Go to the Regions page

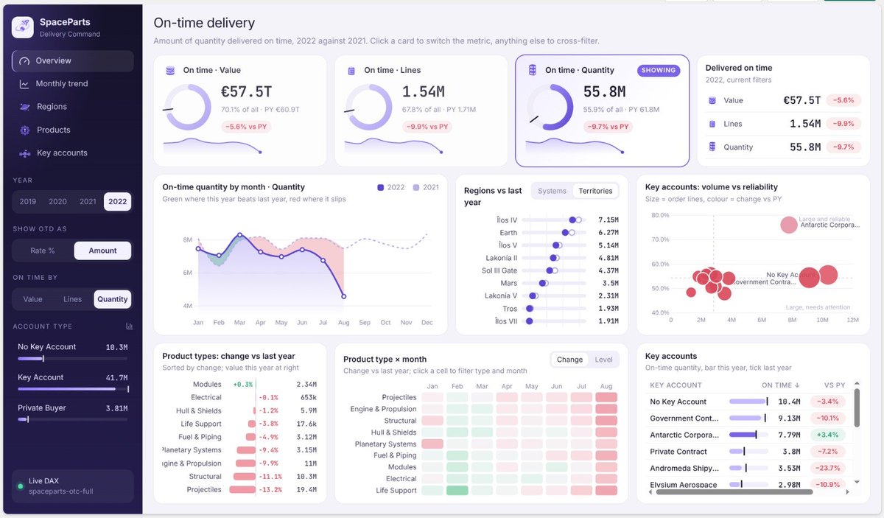click(73, 107)
